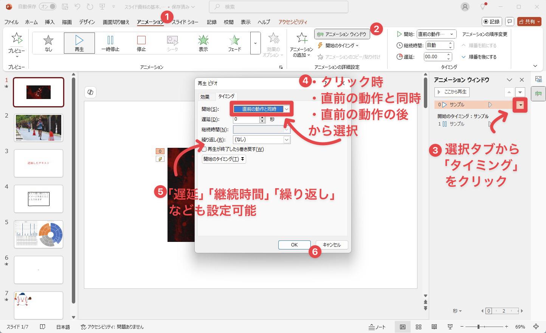Click the Designer image icon in side rail
This screenshot has width=546, height=333.
point(538,79)
